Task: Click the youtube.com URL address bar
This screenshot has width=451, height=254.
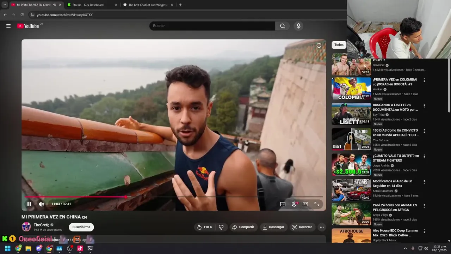Action: [x=65, y=15]
